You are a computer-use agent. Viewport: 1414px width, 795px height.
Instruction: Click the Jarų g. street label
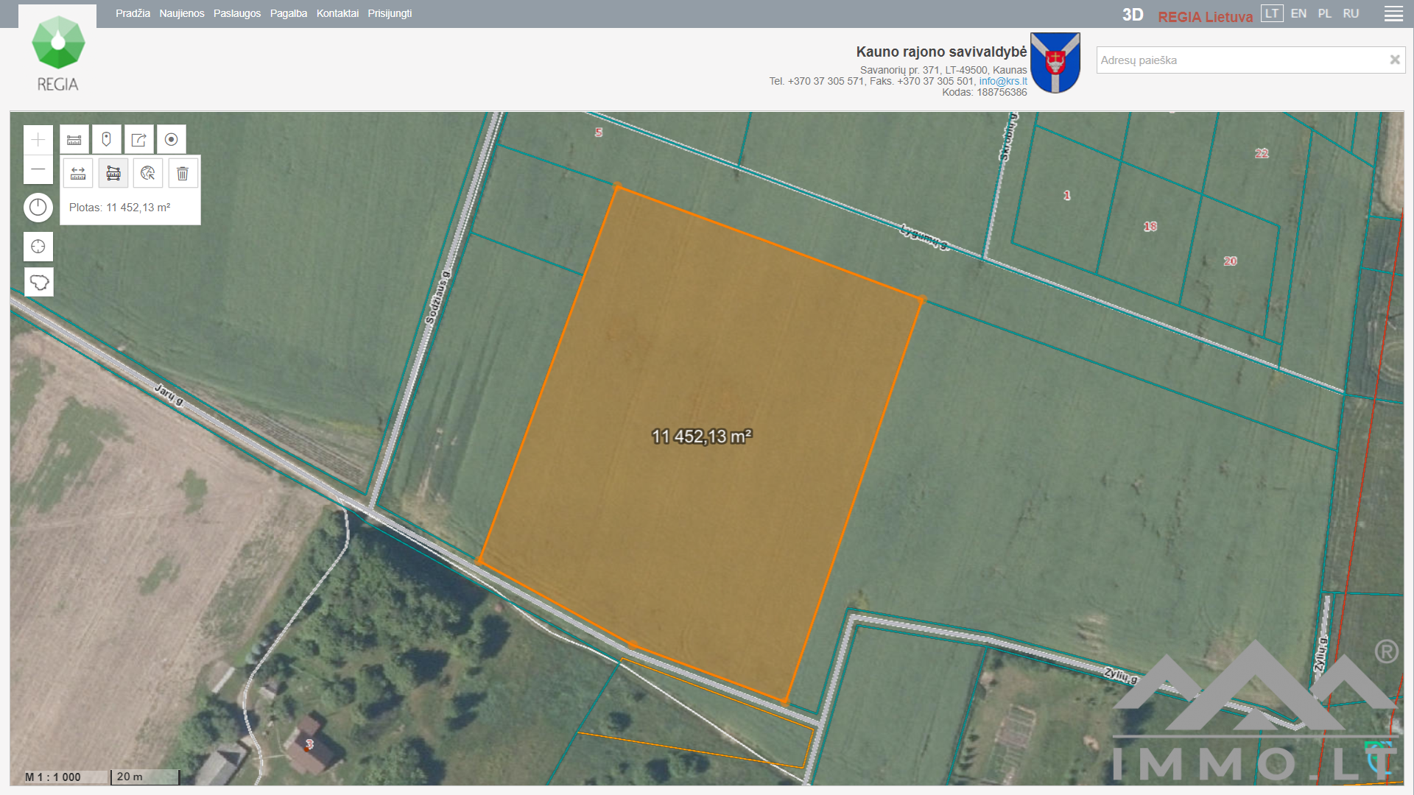[169, 395]
